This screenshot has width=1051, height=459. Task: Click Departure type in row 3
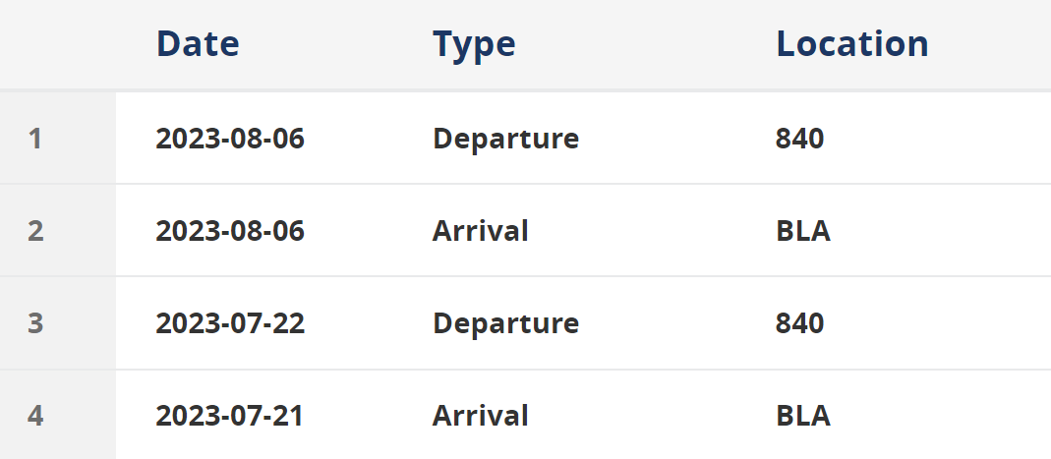[x=505, y=323]
